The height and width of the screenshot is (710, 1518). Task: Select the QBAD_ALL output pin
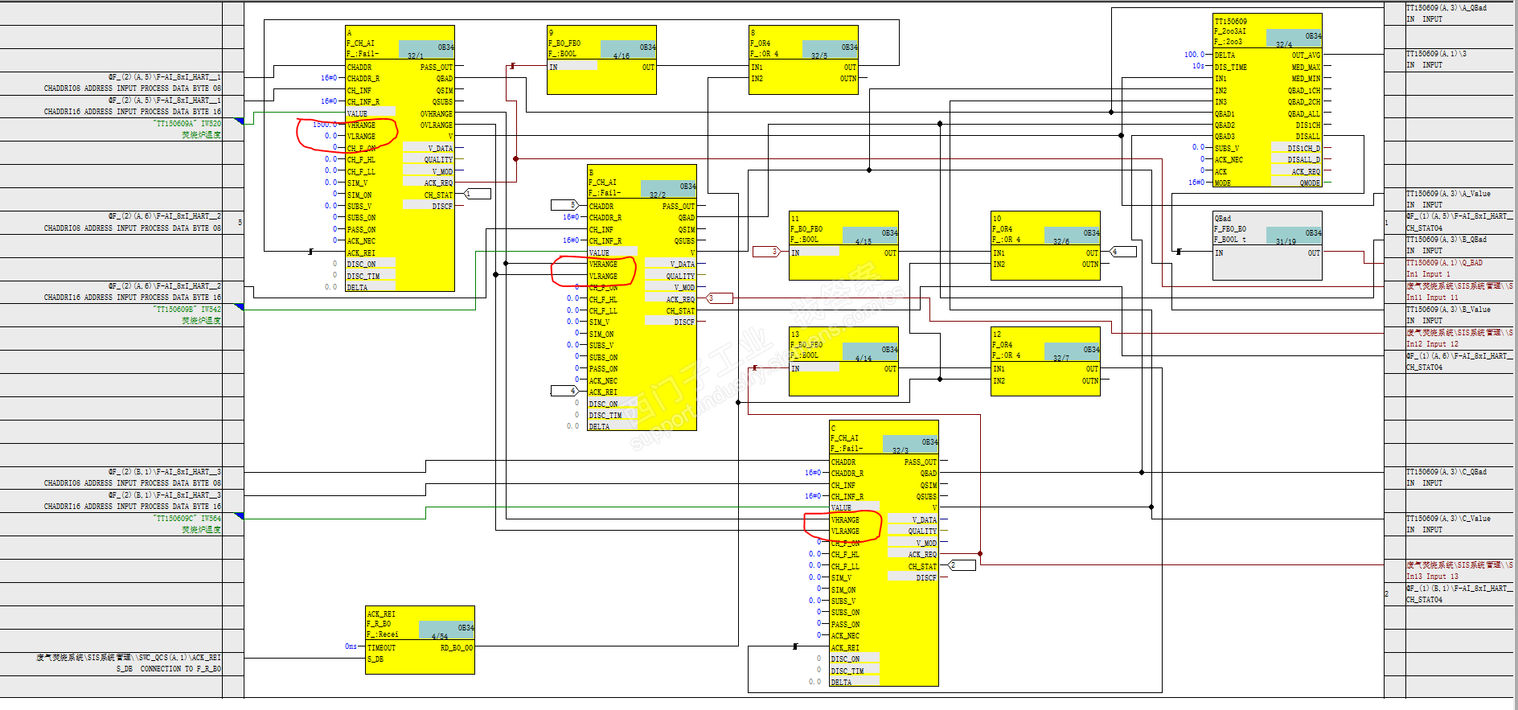1304,113
